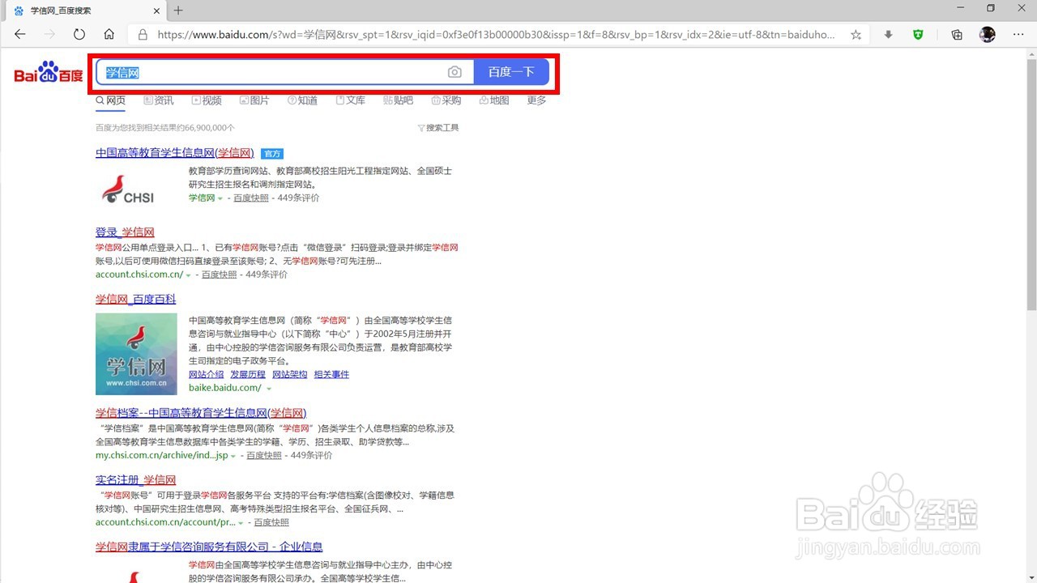The width and height of the screenshot is (1037, 583).
Task: Open 百度快照 for CHSI official result
Action: click(x=251, y=198)
